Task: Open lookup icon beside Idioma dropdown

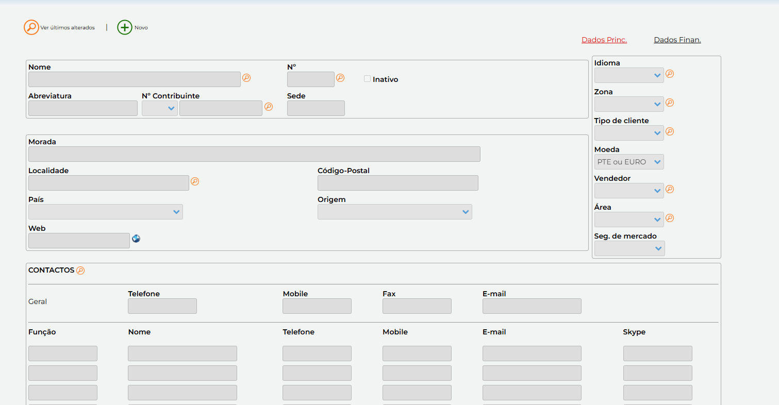Action: coord(670,74)
